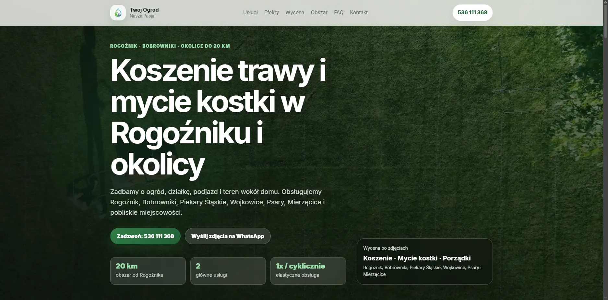608x300 pixels.
Task: Click the Wycena po zdjęciach info card
Action: pyautogui.click(x=425, y=261)
